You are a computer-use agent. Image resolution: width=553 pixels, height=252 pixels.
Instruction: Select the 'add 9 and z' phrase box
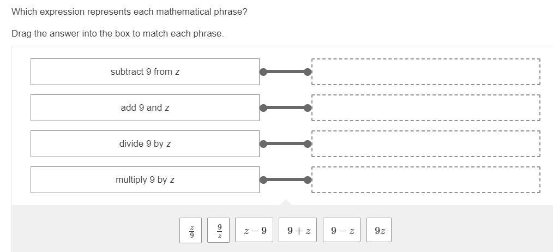tap(145, 108)
